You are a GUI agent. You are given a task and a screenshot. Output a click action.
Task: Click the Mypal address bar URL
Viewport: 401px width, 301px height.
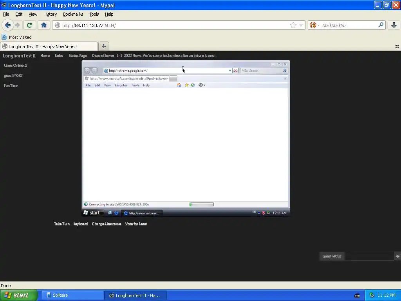tap(89, 25)
